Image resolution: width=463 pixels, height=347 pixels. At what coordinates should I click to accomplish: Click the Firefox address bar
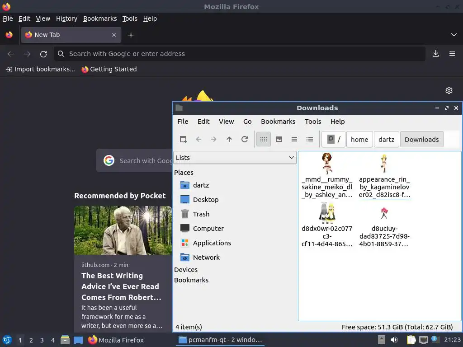pos(240,54)
